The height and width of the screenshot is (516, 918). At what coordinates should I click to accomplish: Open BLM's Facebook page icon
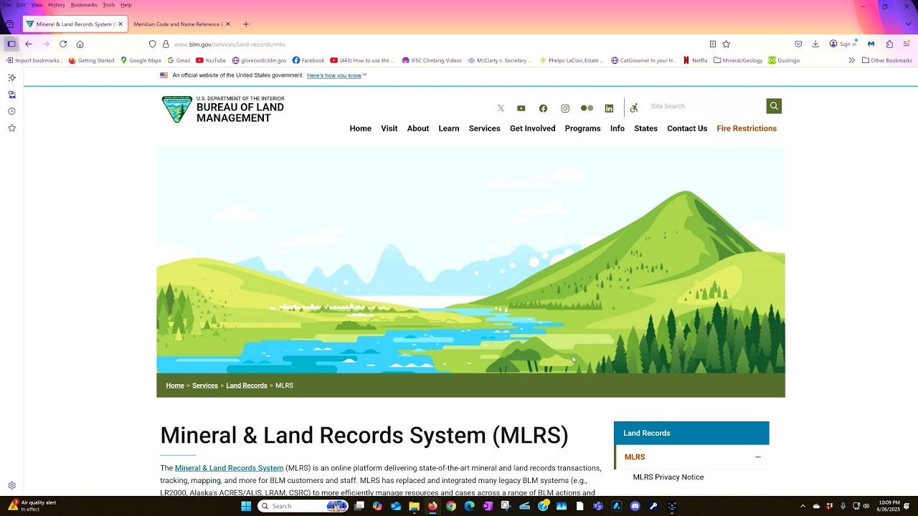pyautogui.click(x=543, y=108)
